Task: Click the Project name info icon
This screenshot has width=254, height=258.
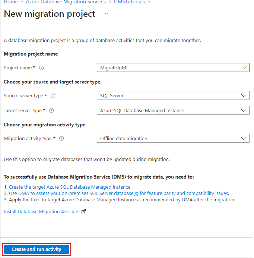Action: click(41, 68)
